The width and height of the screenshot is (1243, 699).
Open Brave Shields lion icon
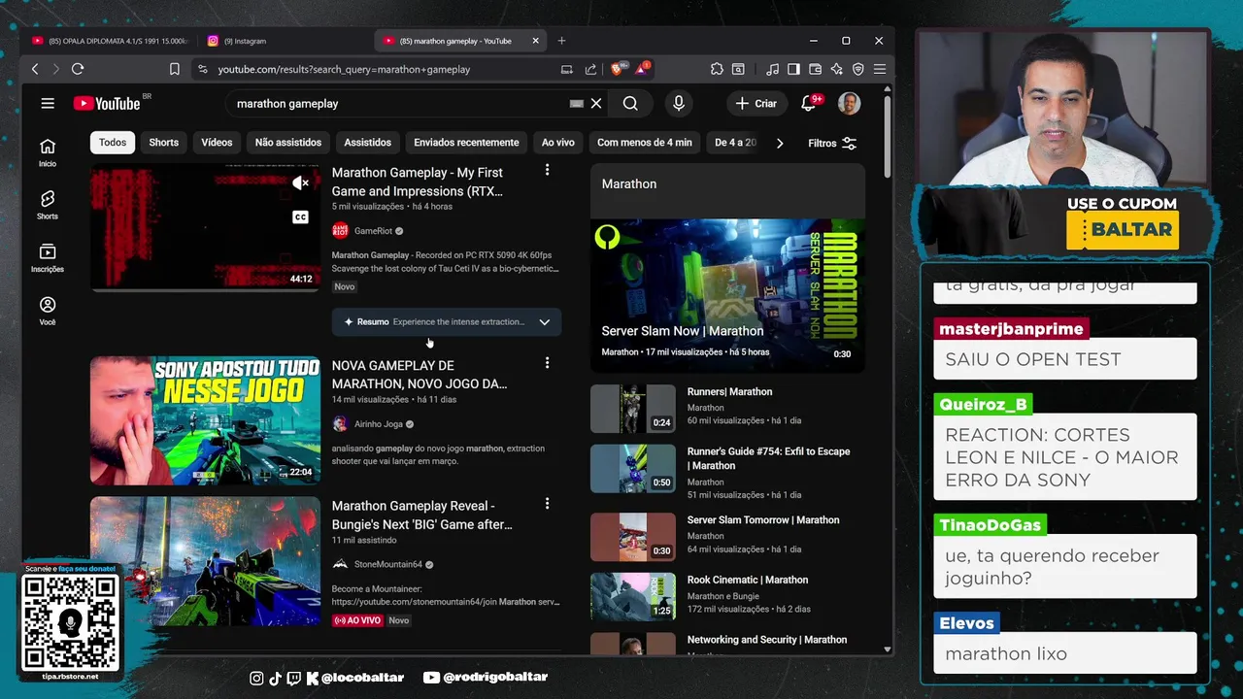coord(618,69)
